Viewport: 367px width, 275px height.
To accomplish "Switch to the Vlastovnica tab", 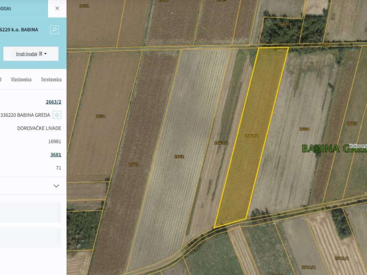I will pyautogui.click(x=21, y=79).
